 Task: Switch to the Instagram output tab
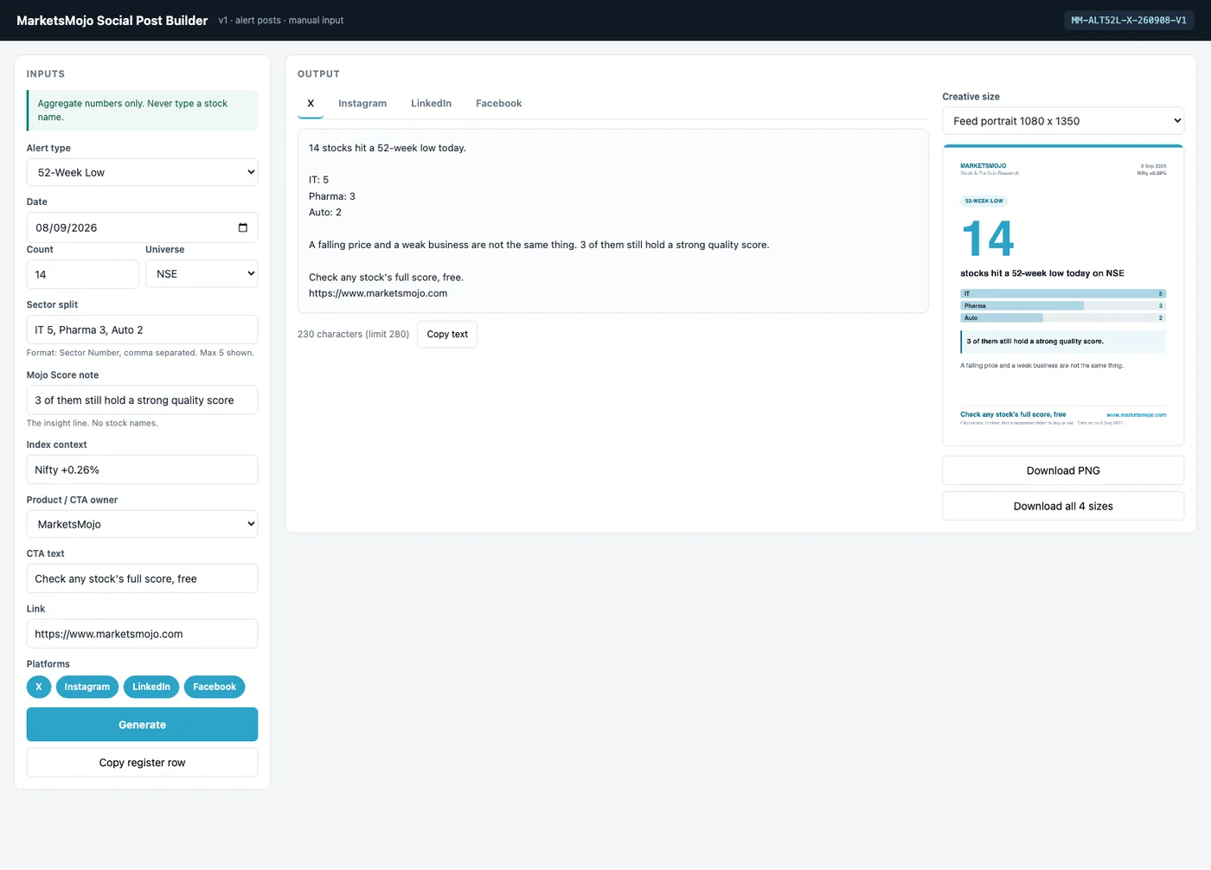coord(362,103)
